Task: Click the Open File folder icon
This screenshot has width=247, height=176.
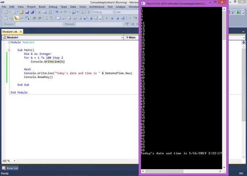Action: (x=22, y=12)
